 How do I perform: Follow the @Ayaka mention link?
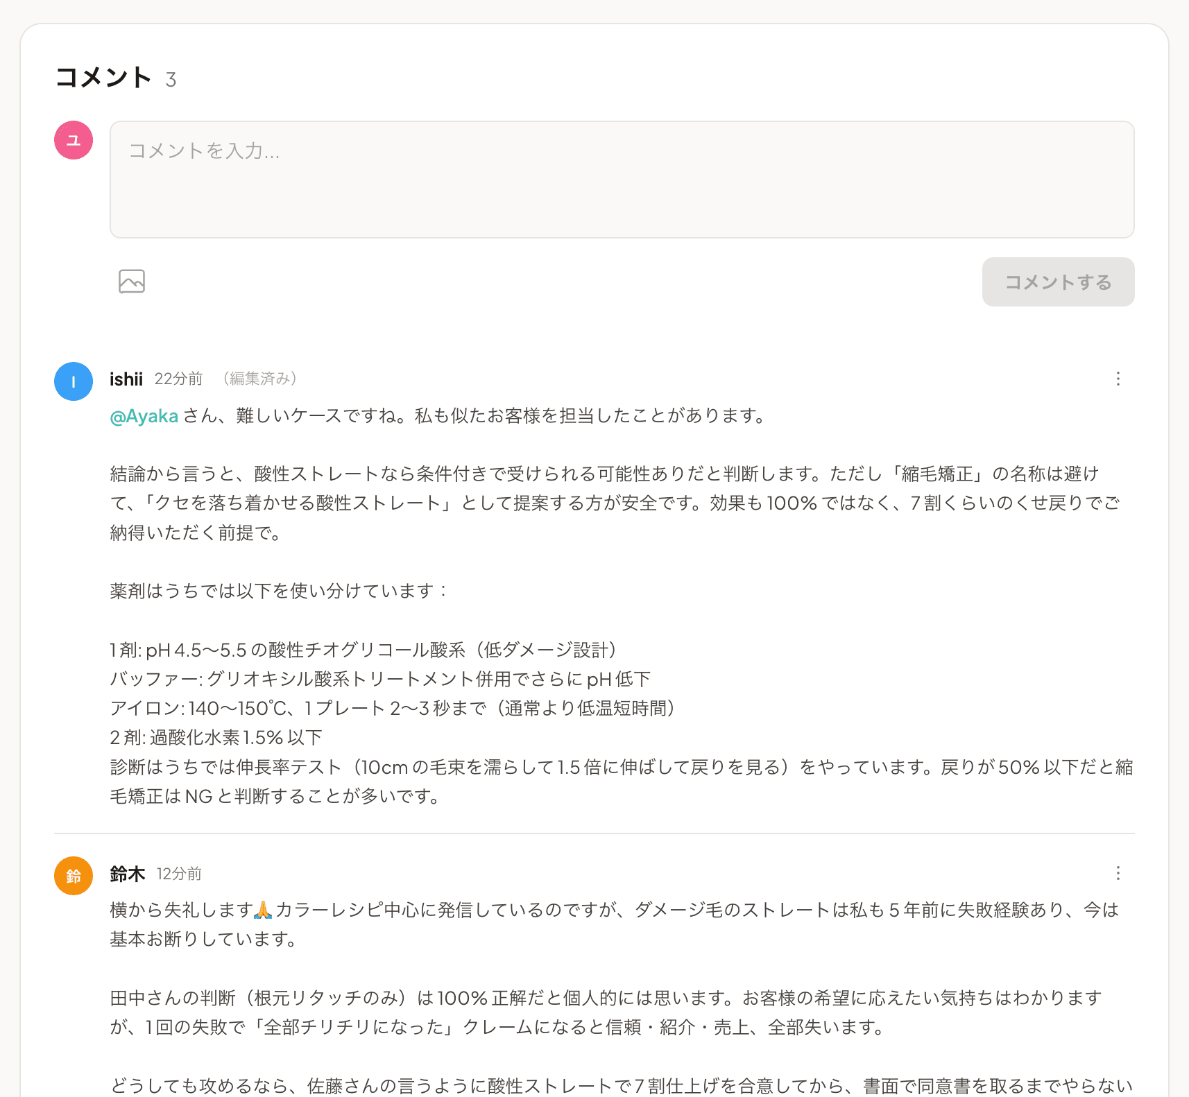click(x=144, y=415)
